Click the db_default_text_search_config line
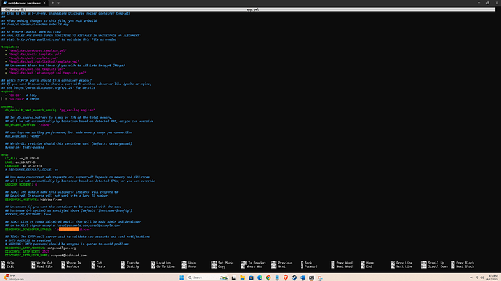501x281 pixels. click(50, 110)
